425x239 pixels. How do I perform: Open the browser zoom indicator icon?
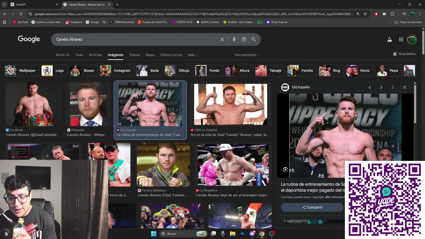pyautogui.click(x=358, y=14)
